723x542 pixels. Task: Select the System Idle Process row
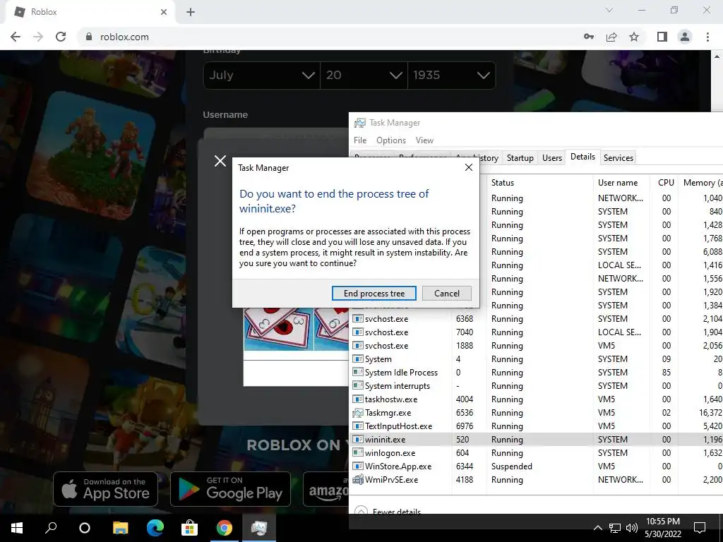click(537, 373)
